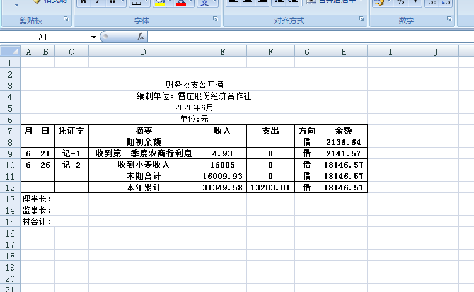Click the increase decimal icon
The width and height of the screenshot is (474, 292).
(x=432, y=3)
